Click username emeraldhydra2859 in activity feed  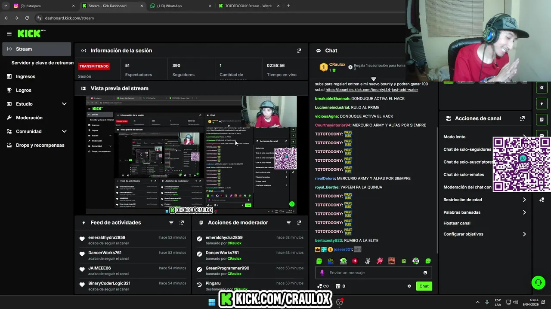(x=107, y=237)
